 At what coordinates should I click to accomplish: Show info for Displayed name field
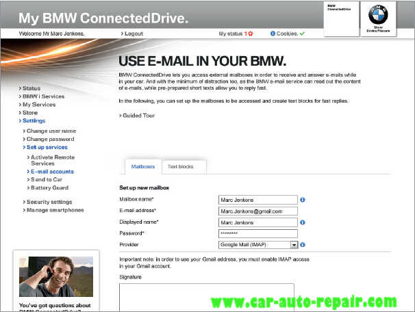[x=303, y=222]
